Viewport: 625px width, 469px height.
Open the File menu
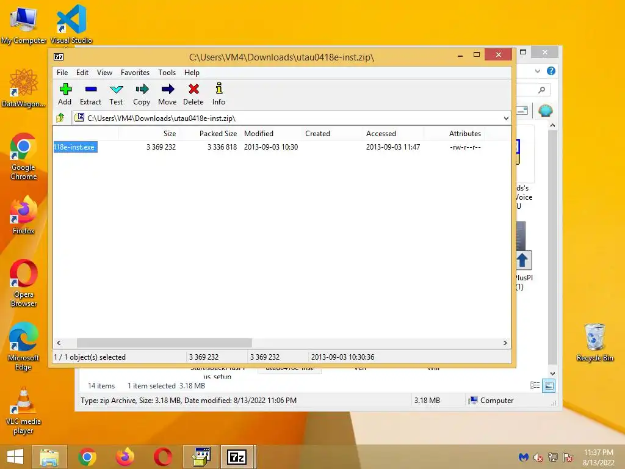(62, 73)
